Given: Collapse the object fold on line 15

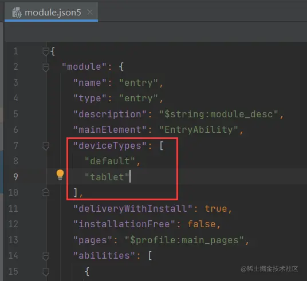Looking at the screenshot, I should pyautogui.click(x=46, y=272).
